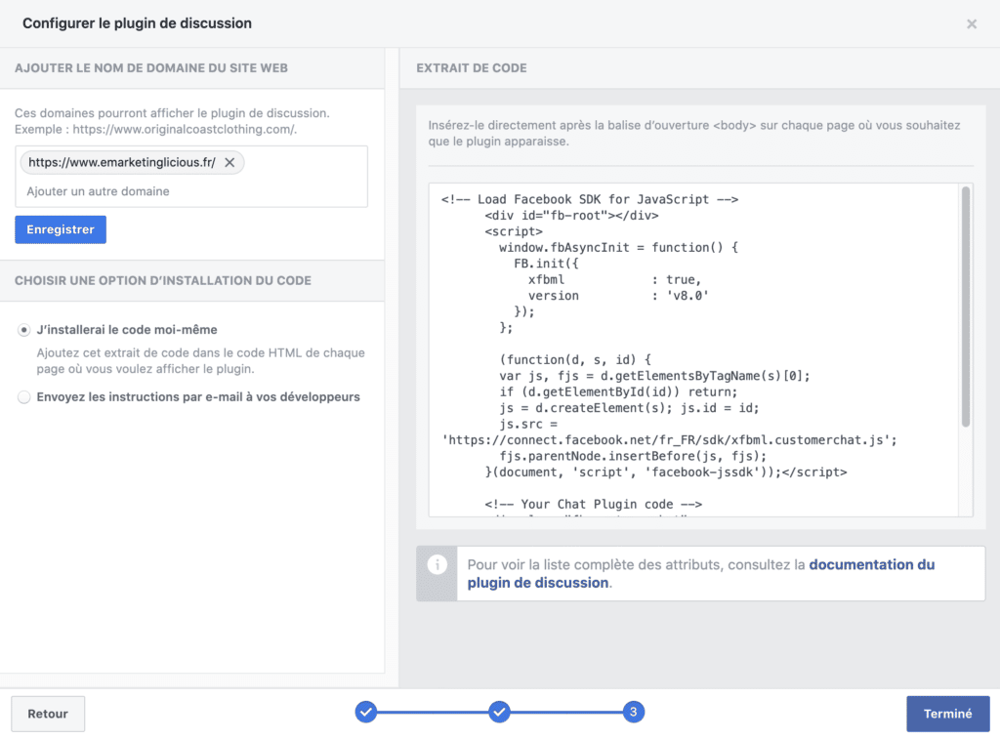Image resolution: width=1000 pixels, height=739 pixels.
Task: Select "J'installerai le code moi-même" radio option
Action: [24, 331]
